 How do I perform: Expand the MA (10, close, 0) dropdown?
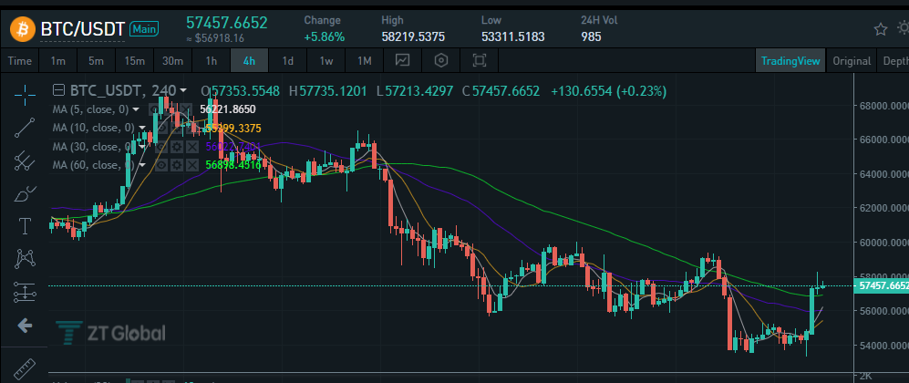[x=141, y=128]
